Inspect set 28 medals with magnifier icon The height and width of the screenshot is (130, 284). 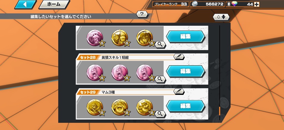coord(160,79)
